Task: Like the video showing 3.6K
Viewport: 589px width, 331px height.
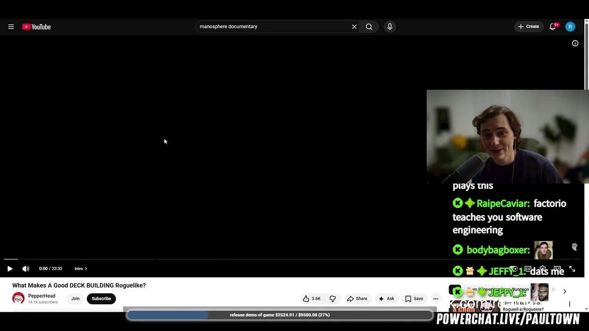Action: (x=312, y=299)
